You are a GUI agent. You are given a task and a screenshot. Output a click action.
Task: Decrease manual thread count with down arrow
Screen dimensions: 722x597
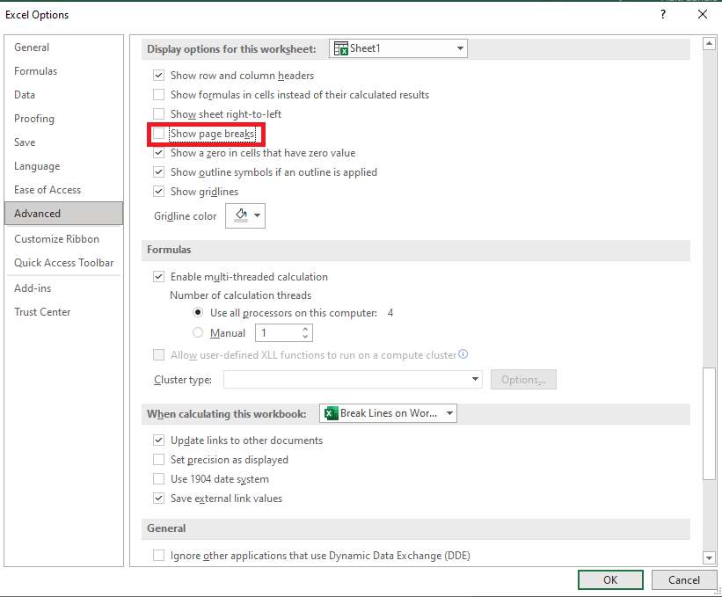tap(305, 337)
